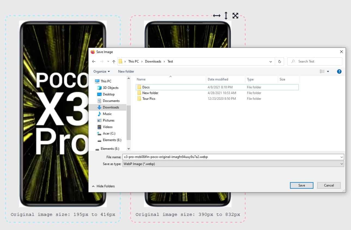The height and width of the screenshot is (230, 351).
Task: Click the Tour Pics folder icon
Action: click(x=139, y=99)
